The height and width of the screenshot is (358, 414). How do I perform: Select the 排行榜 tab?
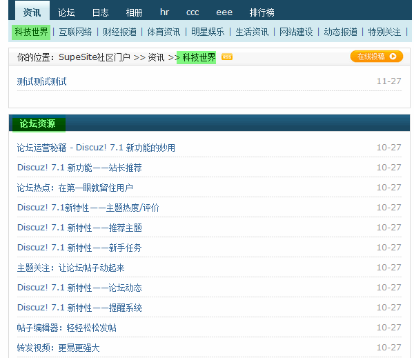(x=262, y=12)
